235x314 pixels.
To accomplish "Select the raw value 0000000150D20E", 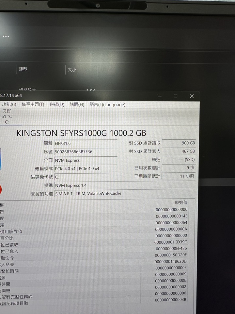I will pyautogui.click(x=171, y=255).
